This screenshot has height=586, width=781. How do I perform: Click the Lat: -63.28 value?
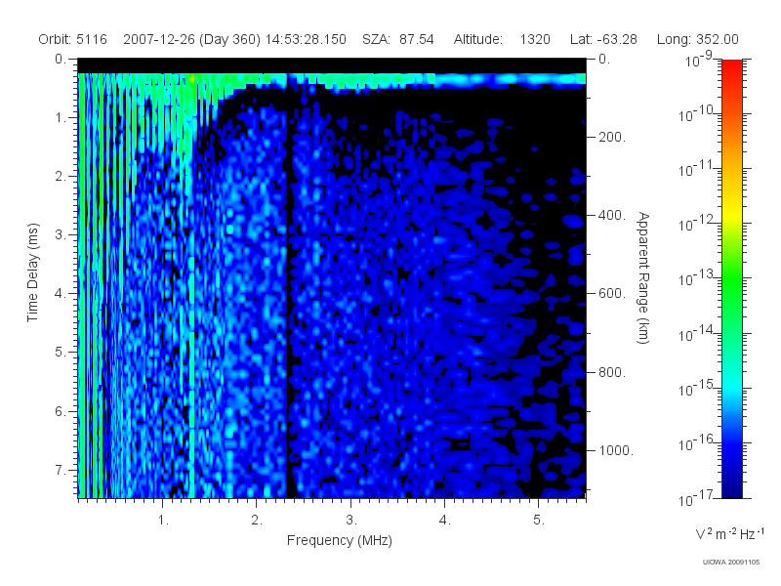click(x=603, y=39)
